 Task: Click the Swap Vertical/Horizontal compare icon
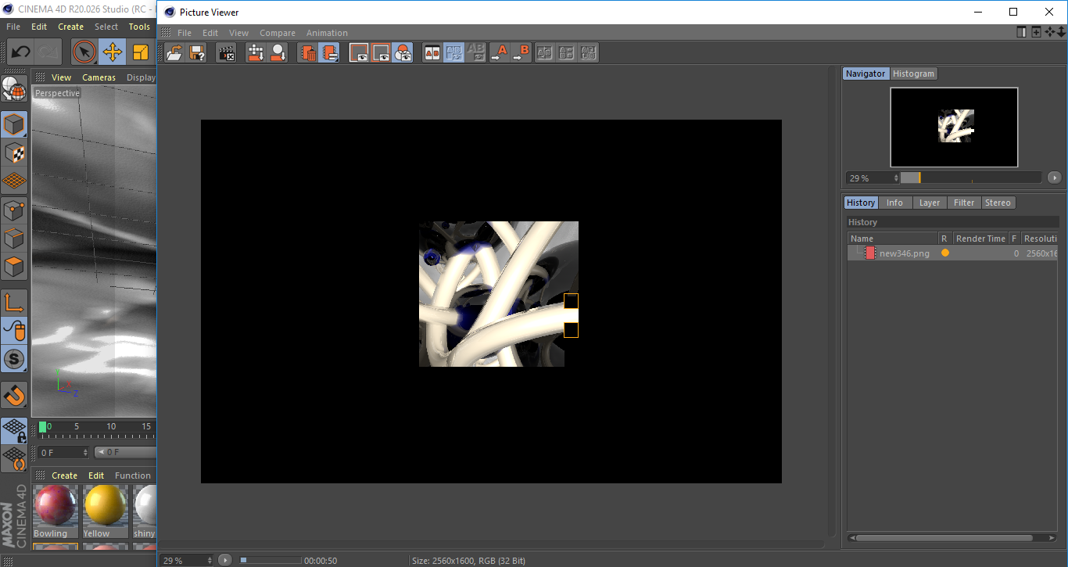(545, 52)
